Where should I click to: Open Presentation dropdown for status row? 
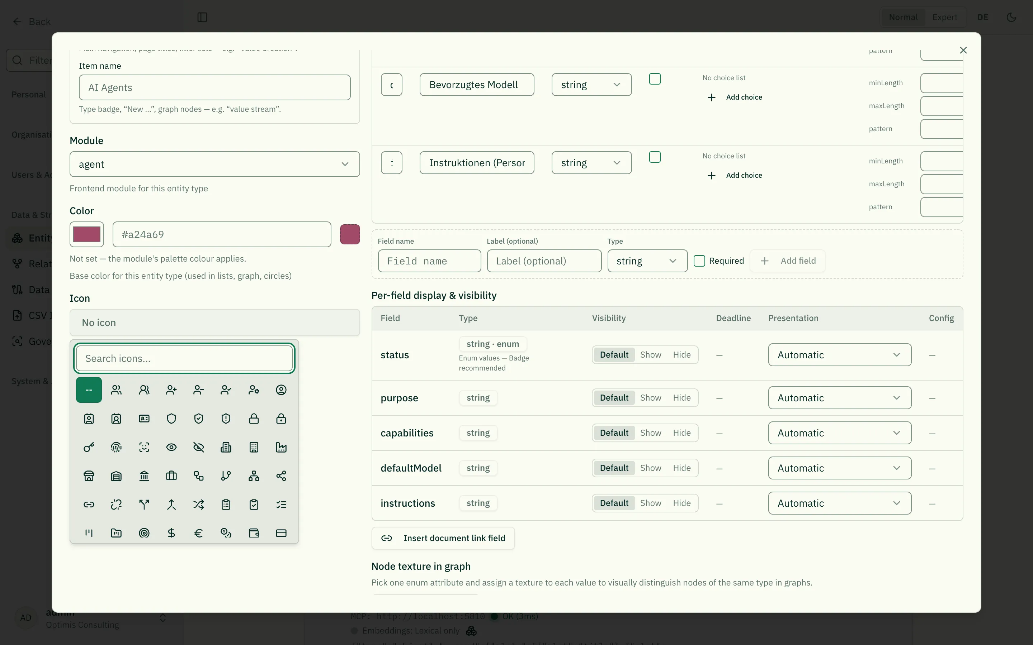(839, 354)
